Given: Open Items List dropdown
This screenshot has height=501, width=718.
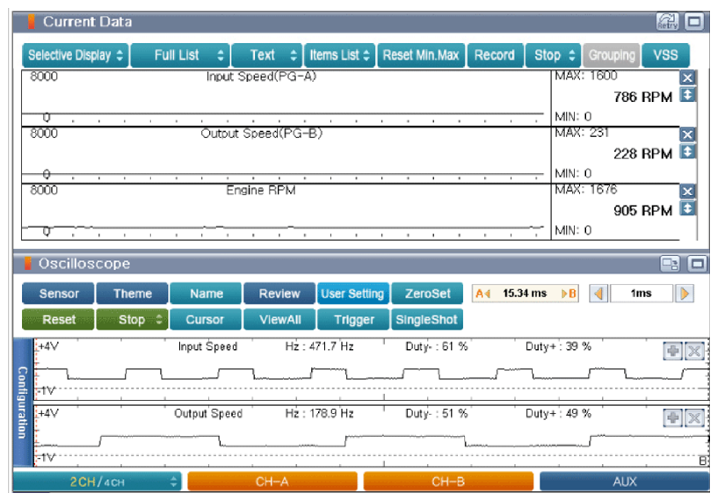Looking at the screenshot, I should pyautogui.click(x=339, y=55).
